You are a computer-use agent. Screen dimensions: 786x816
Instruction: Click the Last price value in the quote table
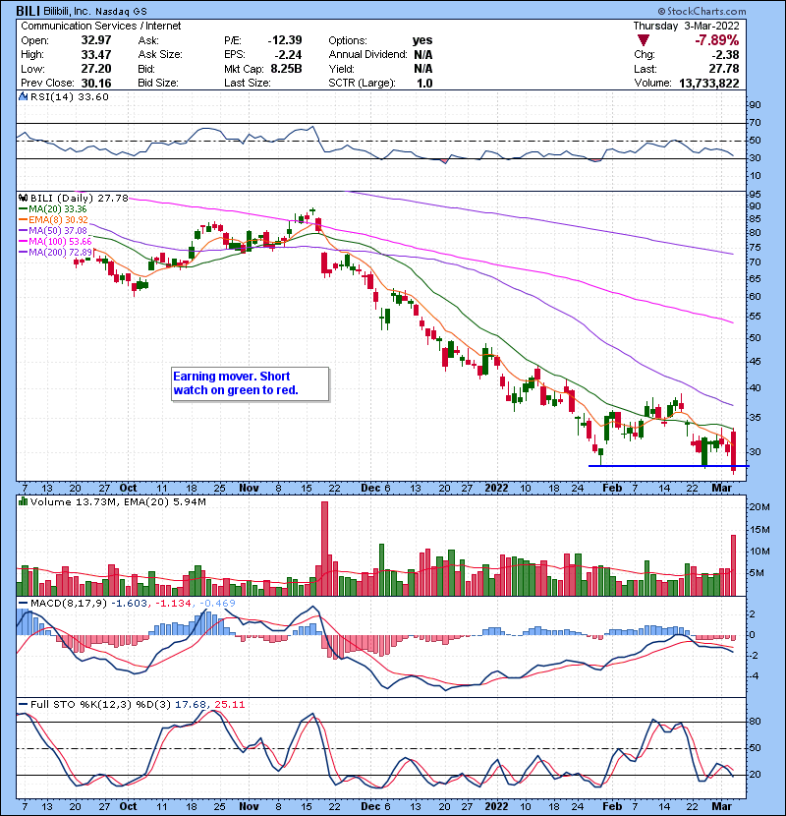click(x=724, y=69)
